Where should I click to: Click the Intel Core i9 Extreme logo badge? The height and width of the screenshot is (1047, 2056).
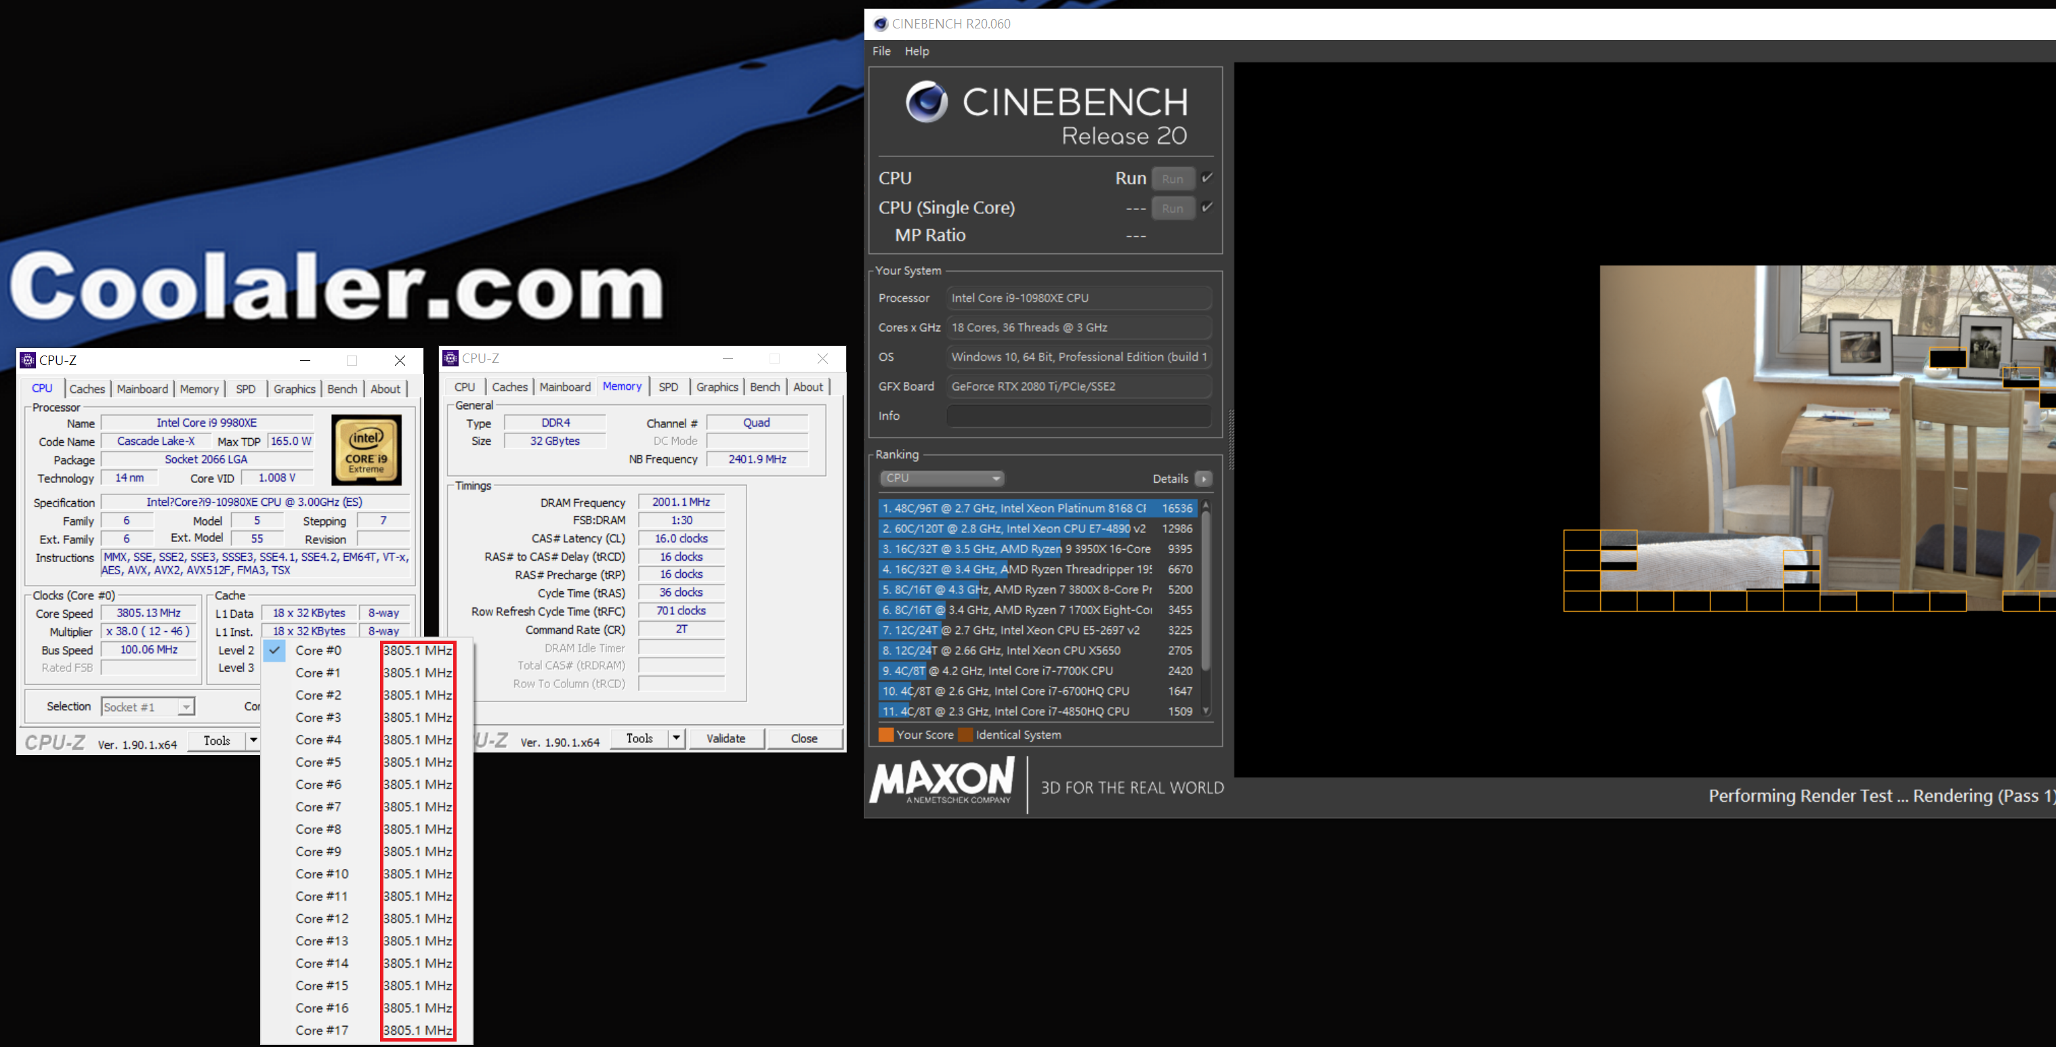[366, 450]
